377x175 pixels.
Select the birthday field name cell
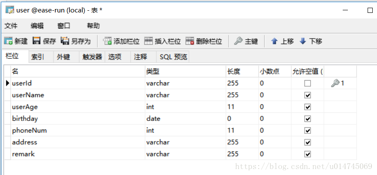coord(78,119)
